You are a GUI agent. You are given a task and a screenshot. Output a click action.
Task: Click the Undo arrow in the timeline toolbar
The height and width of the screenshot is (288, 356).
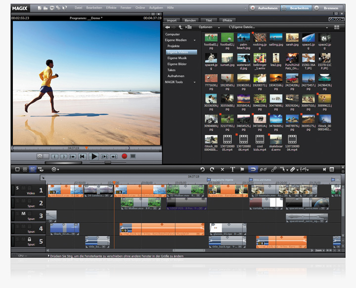click(203, 169)
